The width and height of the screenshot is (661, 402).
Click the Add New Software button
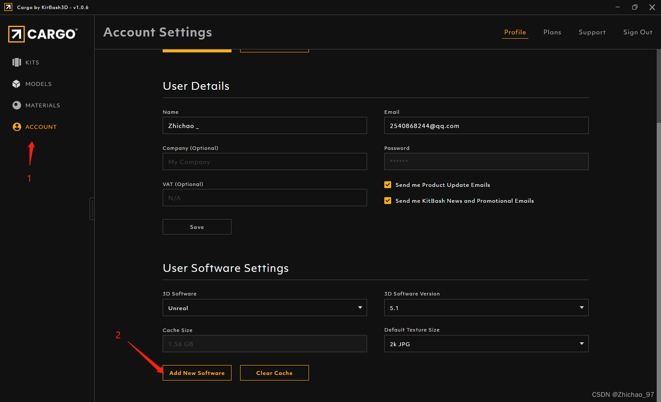click(197, 373)
